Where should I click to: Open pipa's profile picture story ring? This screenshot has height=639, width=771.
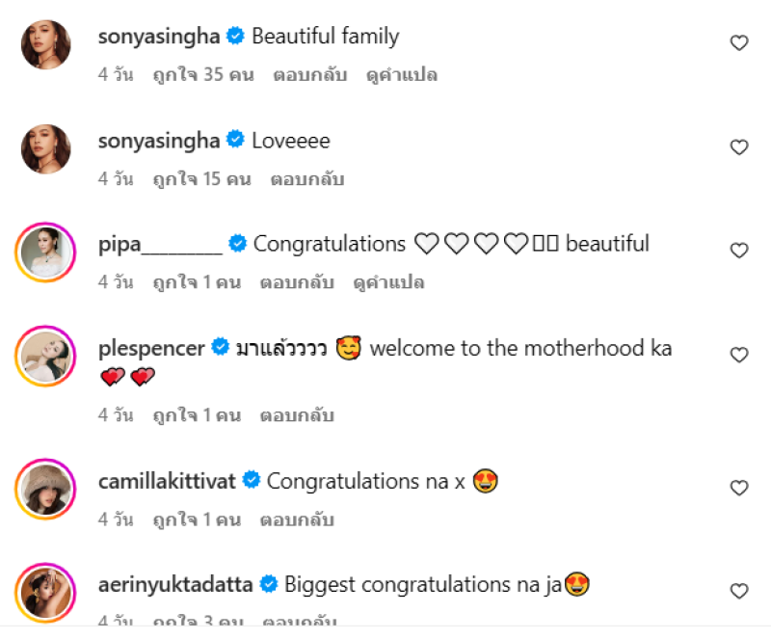pos(45,253)
